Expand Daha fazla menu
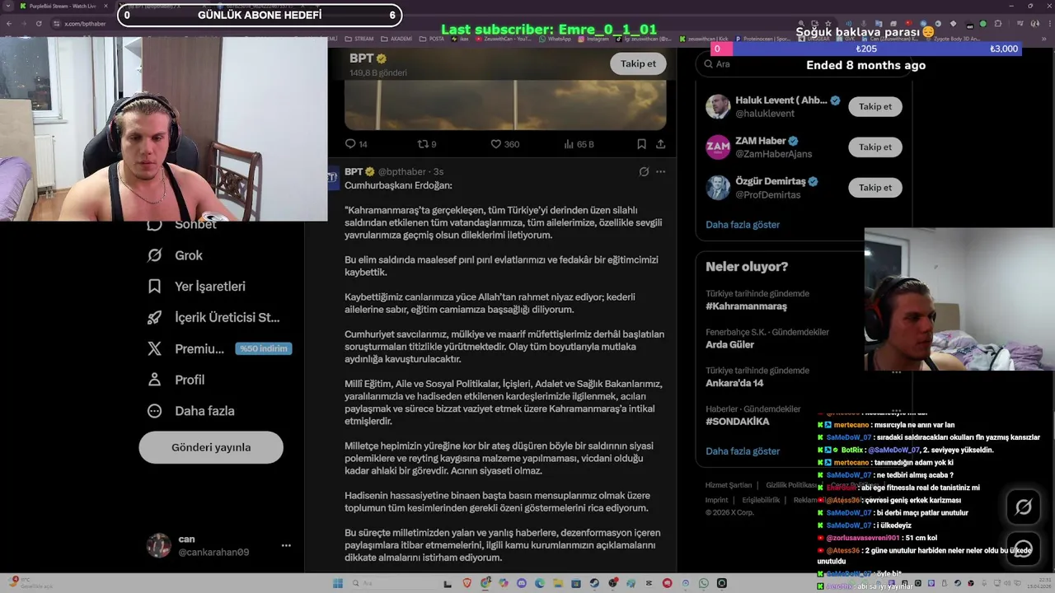 pos(190,411)
